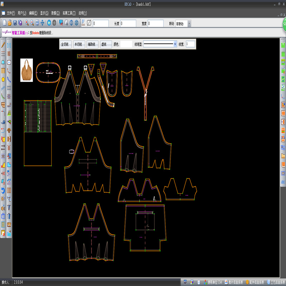The height and width of the screenshot is (286, 286).
Task: Click the blue back arrow icon
Action: pyautogui.click(x=49, y=23)
